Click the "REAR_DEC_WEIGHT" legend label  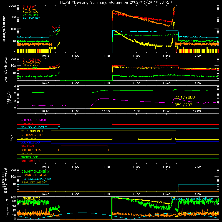[34, 183]
